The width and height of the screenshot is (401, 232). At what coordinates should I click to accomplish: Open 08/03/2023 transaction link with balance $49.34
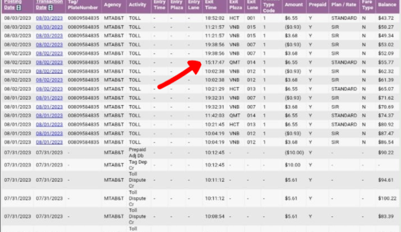(x=49, y=36)
